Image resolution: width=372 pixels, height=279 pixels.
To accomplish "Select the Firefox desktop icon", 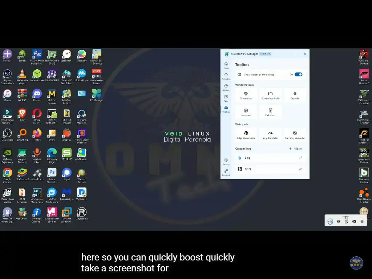I will pos(37,135).
